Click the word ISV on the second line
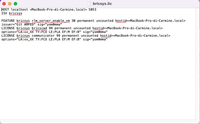This screenshot has width=200, height=124. click(4, 13)
